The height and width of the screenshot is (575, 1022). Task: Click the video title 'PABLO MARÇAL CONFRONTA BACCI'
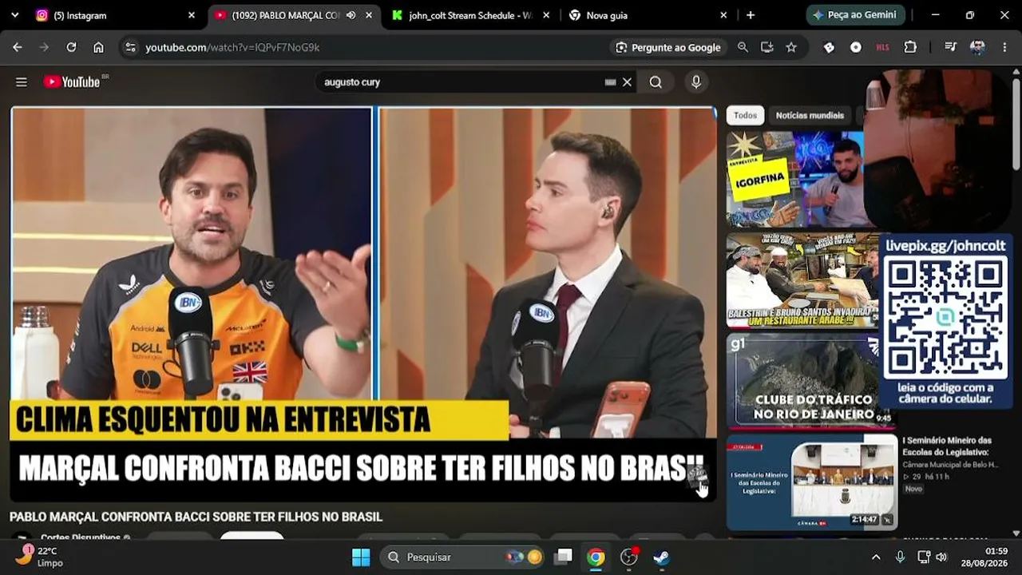tap(196, 517)
